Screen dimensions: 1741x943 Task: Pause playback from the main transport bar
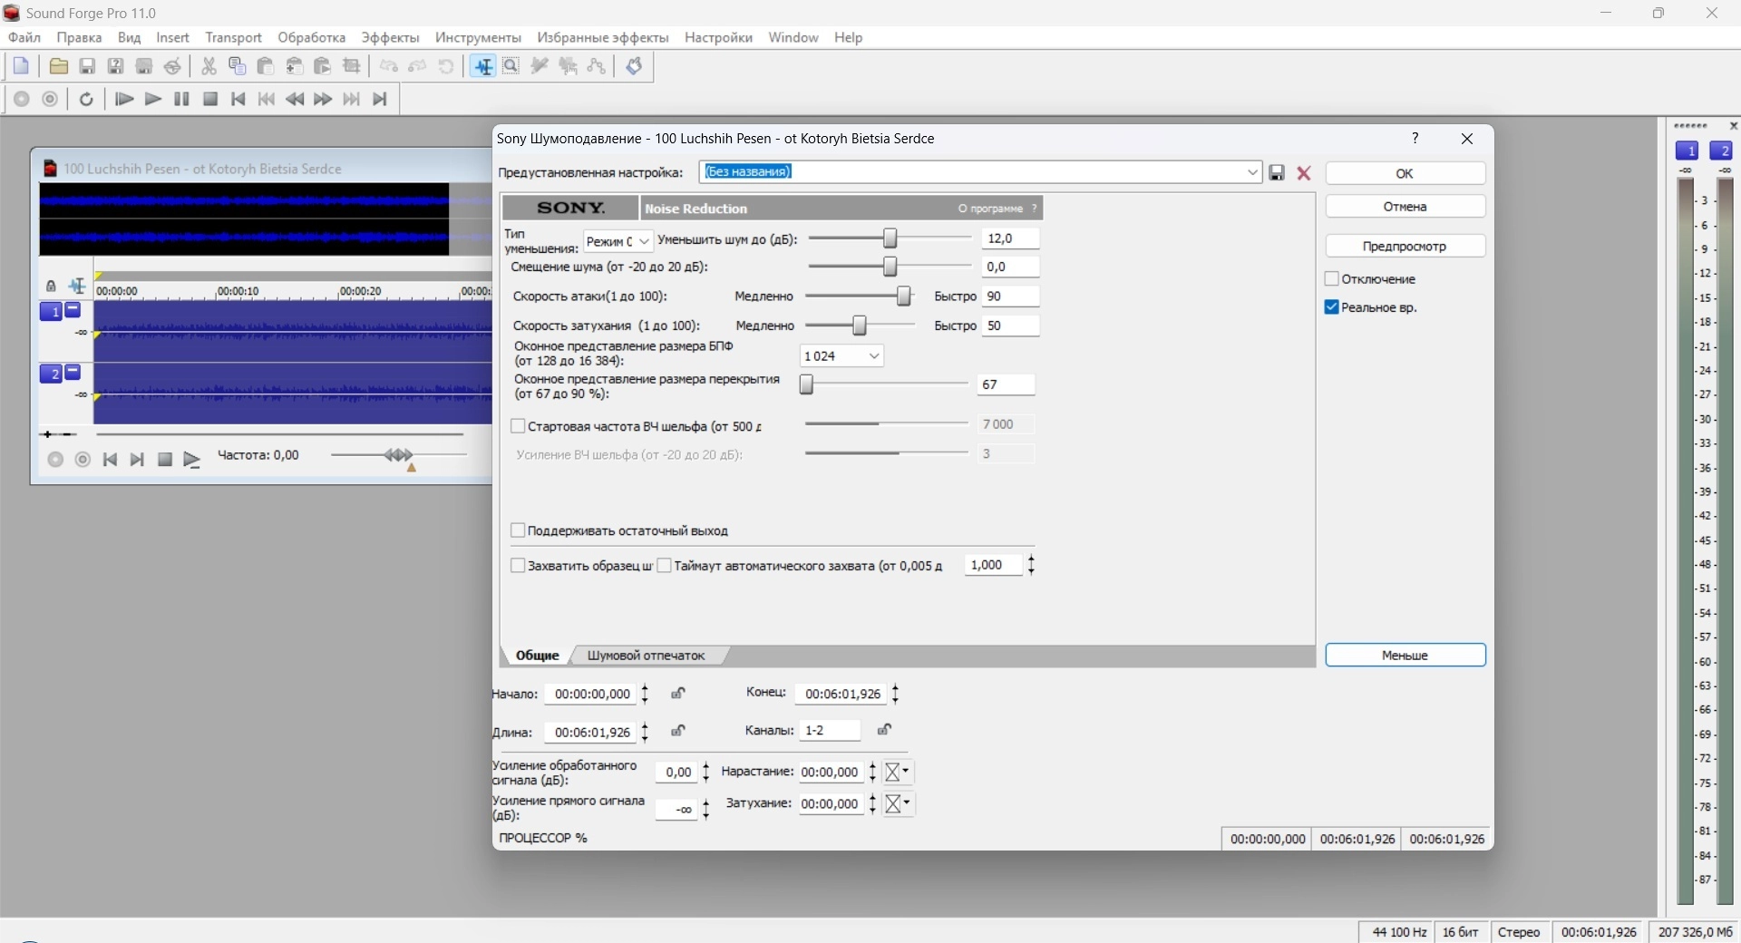(181, 99)
